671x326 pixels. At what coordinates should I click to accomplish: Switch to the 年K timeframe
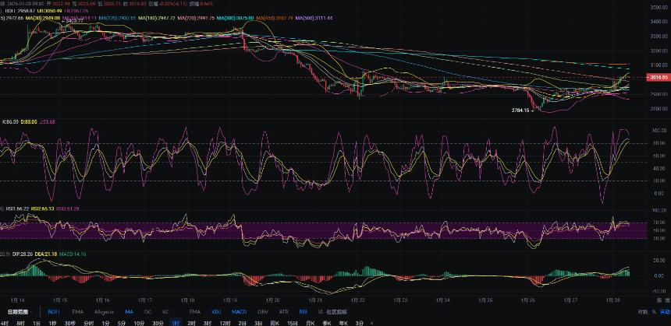click(343, 323)
